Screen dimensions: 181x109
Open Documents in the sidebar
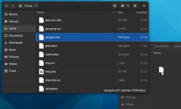point(19,35)
